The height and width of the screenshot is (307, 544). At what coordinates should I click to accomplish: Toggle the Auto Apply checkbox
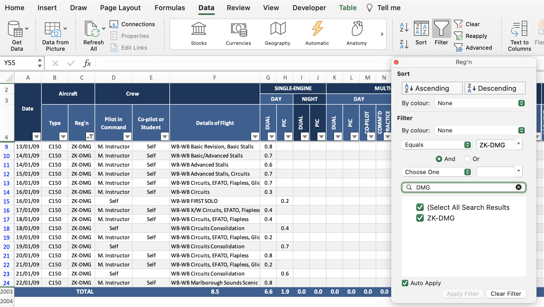point(405,283)
